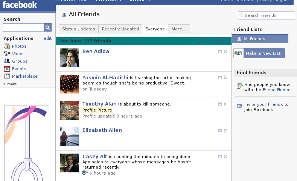Click the search magnifier button in the sidebar

47,27
